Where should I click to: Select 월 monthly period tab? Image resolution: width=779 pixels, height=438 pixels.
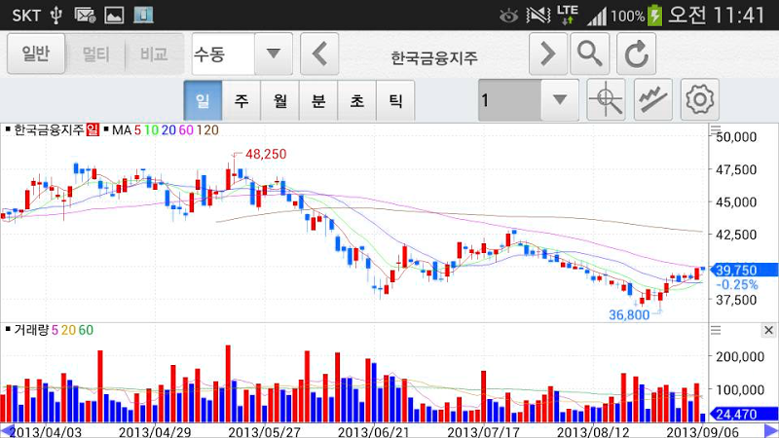pos(280,101)
